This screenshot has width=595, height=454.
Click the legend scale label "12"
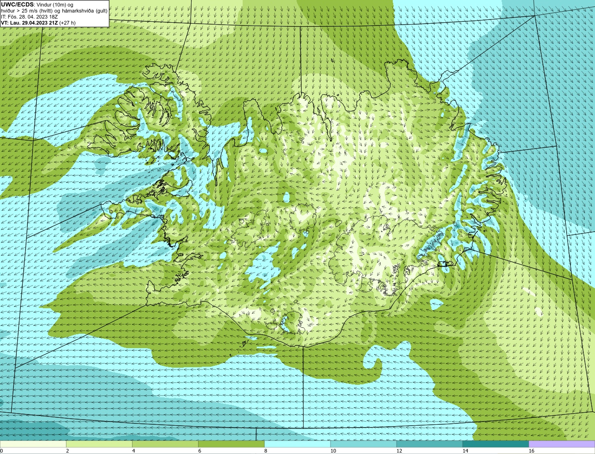pos(399,451)
